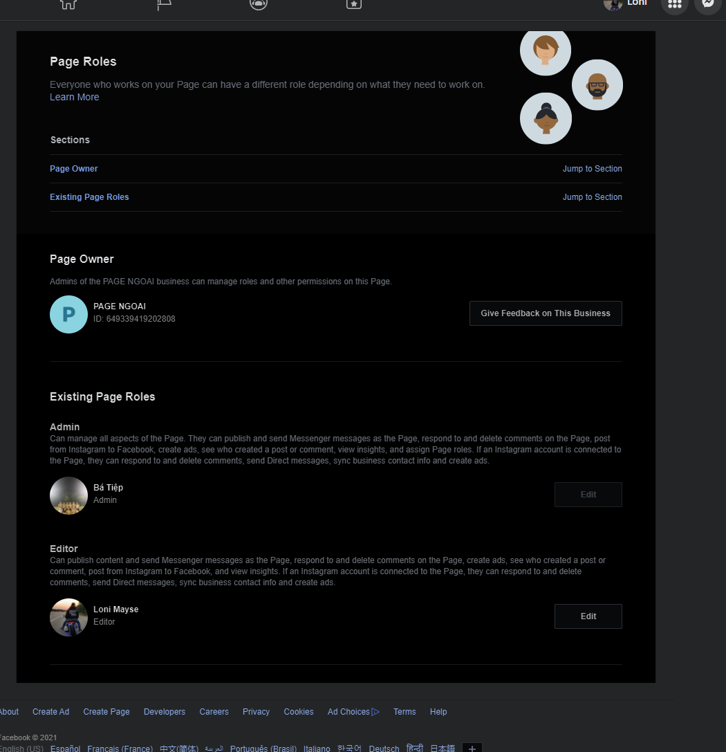Open the Pages flag icon
This screenshot has height=752, width=726.
pos(164,4)
